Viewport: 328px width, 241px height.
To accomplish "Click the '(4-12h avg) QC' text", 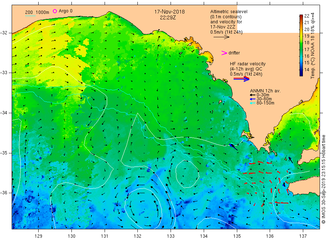I will click(246, 69).
